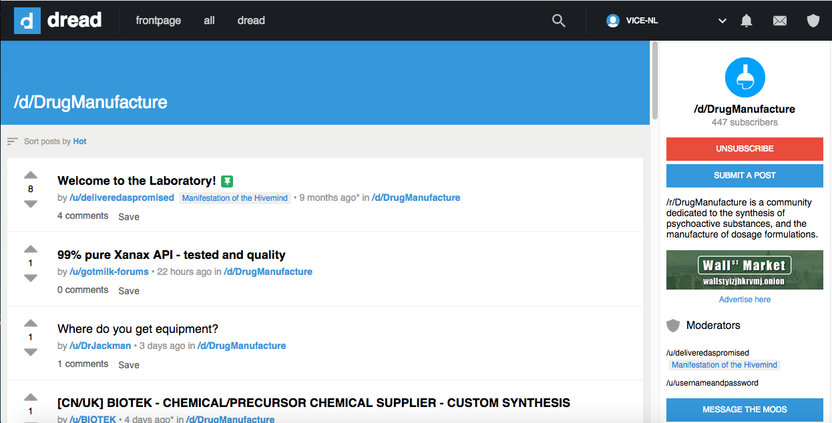This screenshot has width=832, height=423.
Task: Save the 'Where do you get equipment?' post
Action: tap(129, 364)
